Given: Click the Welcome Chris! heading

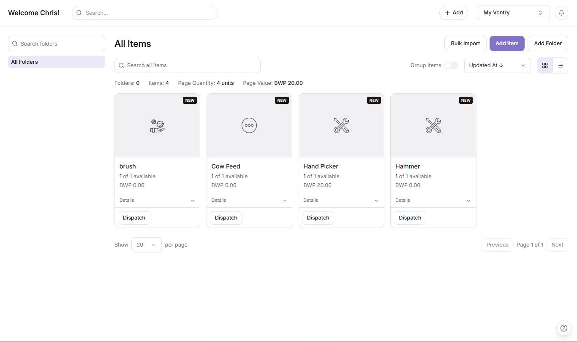Looking at the screenshot, I should 34,13.
